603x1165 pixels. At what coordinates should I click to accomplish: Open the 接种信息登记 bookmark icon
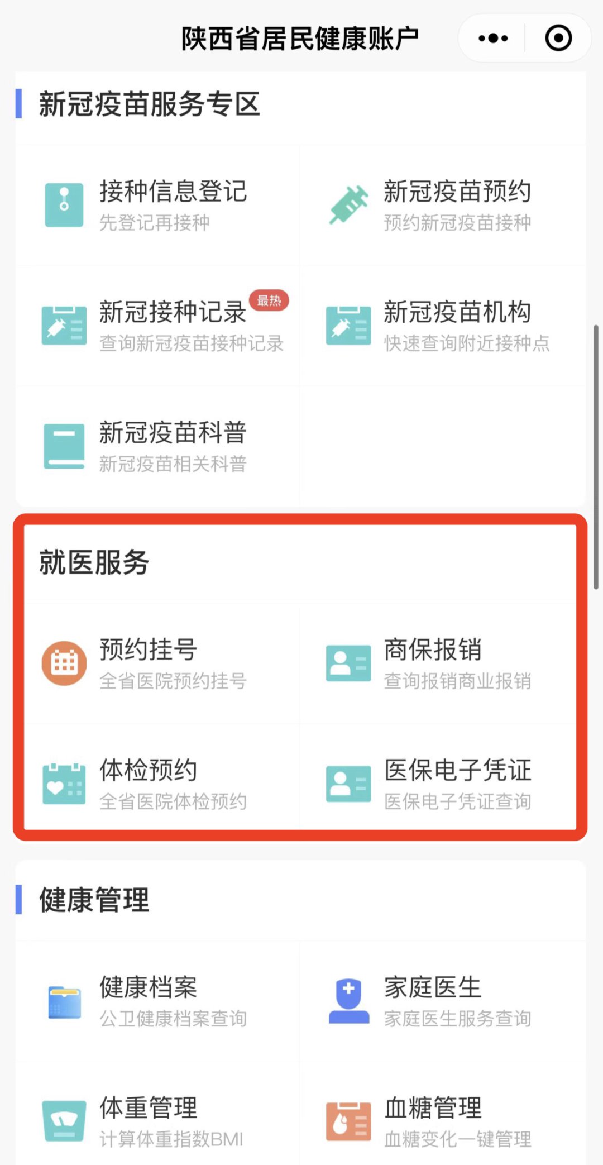tap(64, 205)
